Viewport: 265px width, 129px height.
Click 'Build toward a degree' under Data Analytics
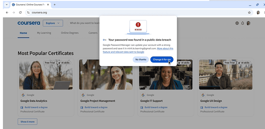(36, 107)
